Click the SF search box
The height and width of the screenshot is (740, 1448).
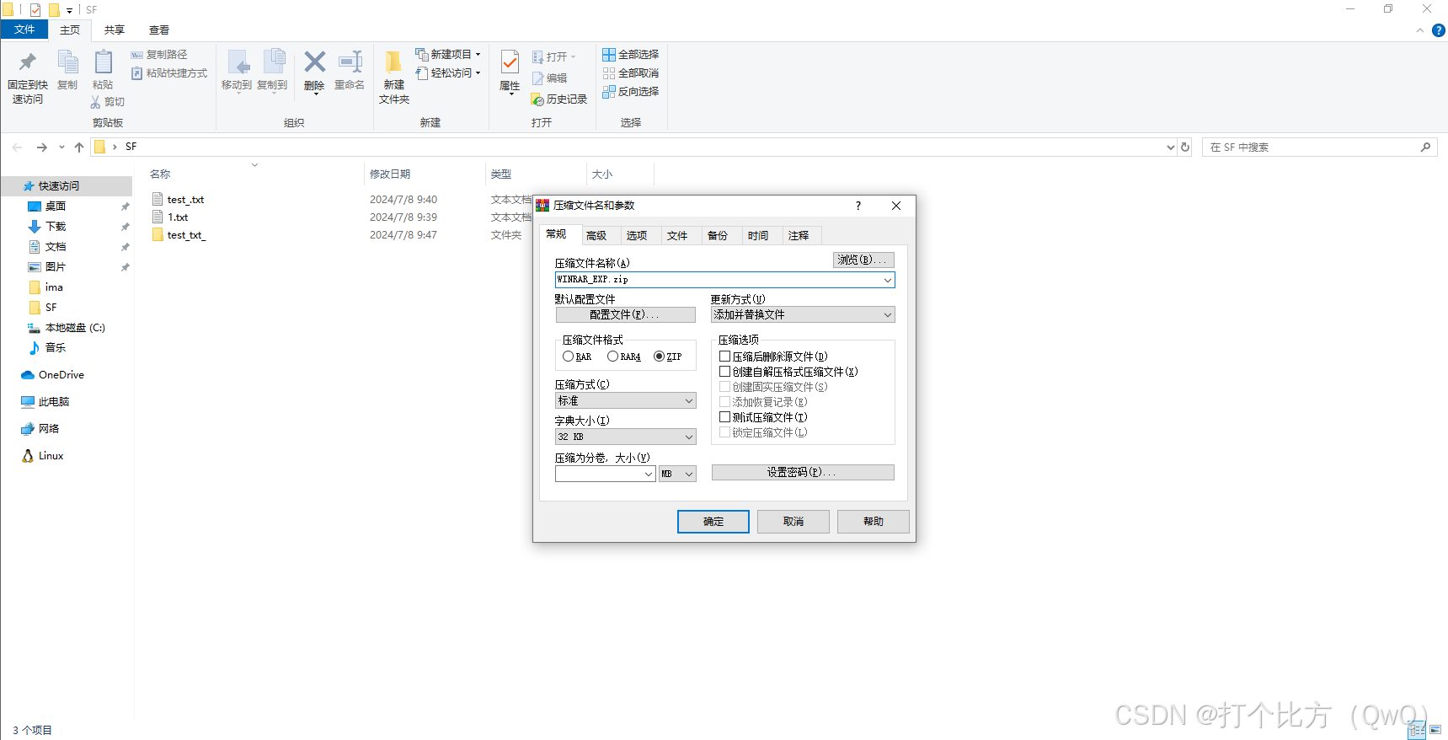(1319, 147)
